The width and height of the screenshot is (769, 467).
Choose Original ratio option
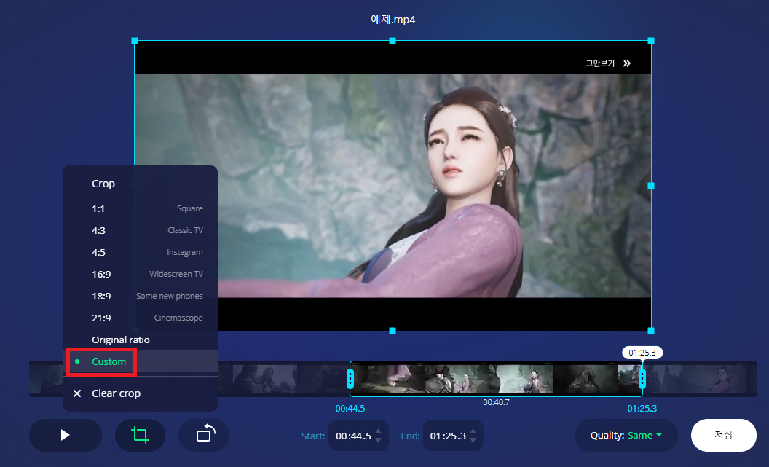[141, 340]
